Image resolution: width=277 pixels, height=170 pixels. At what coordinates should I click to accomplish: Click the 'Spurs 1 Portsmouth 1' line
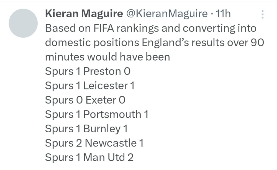(x=97, y=115)
